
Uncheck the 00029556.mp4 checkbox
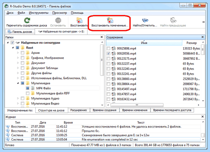(108, 53)
